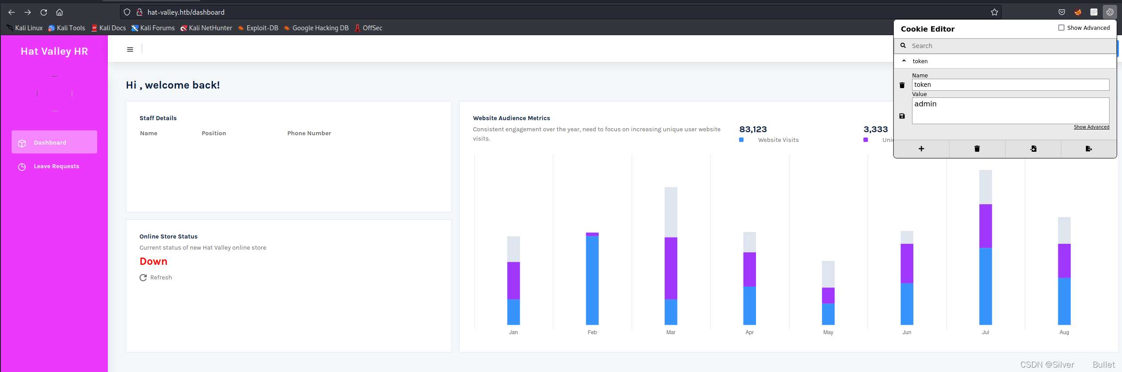Click the cookie Value text area
Screen dimensions: 1122x372
click(x=1011, y=111)
